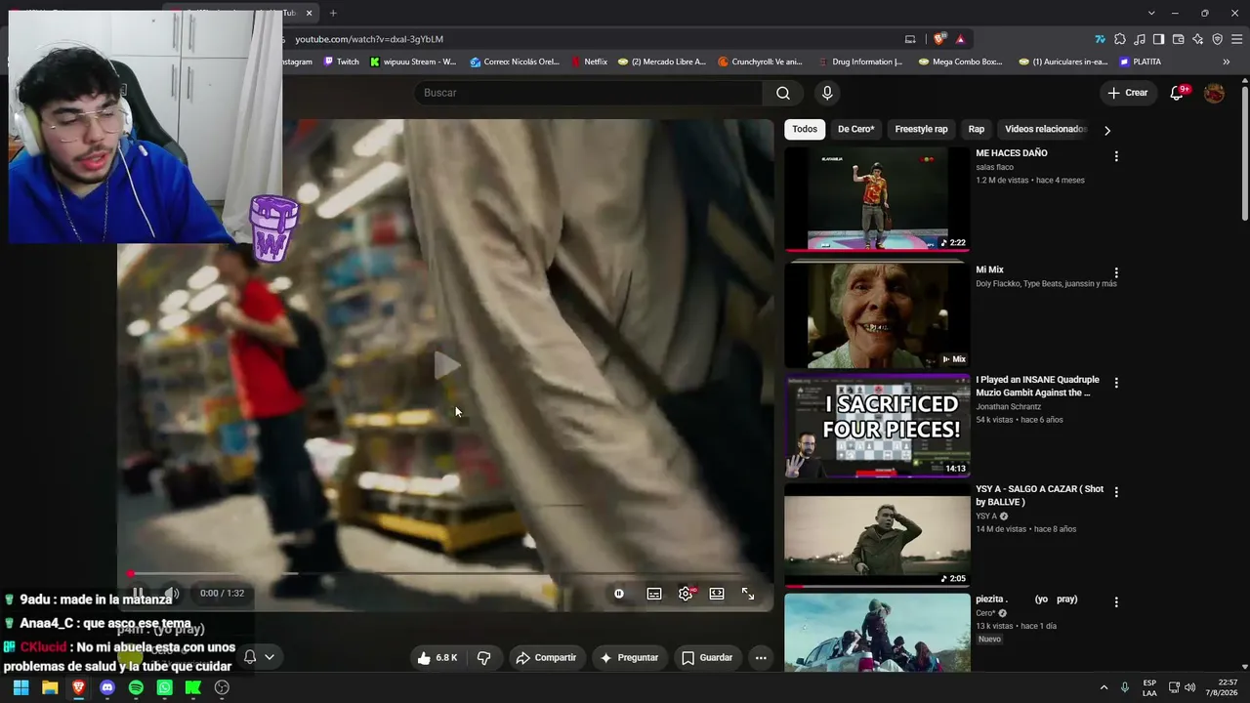The height and width of the screenshot is (703, 1250).
Task: Click the Crear button
Action: [1127, 93]
